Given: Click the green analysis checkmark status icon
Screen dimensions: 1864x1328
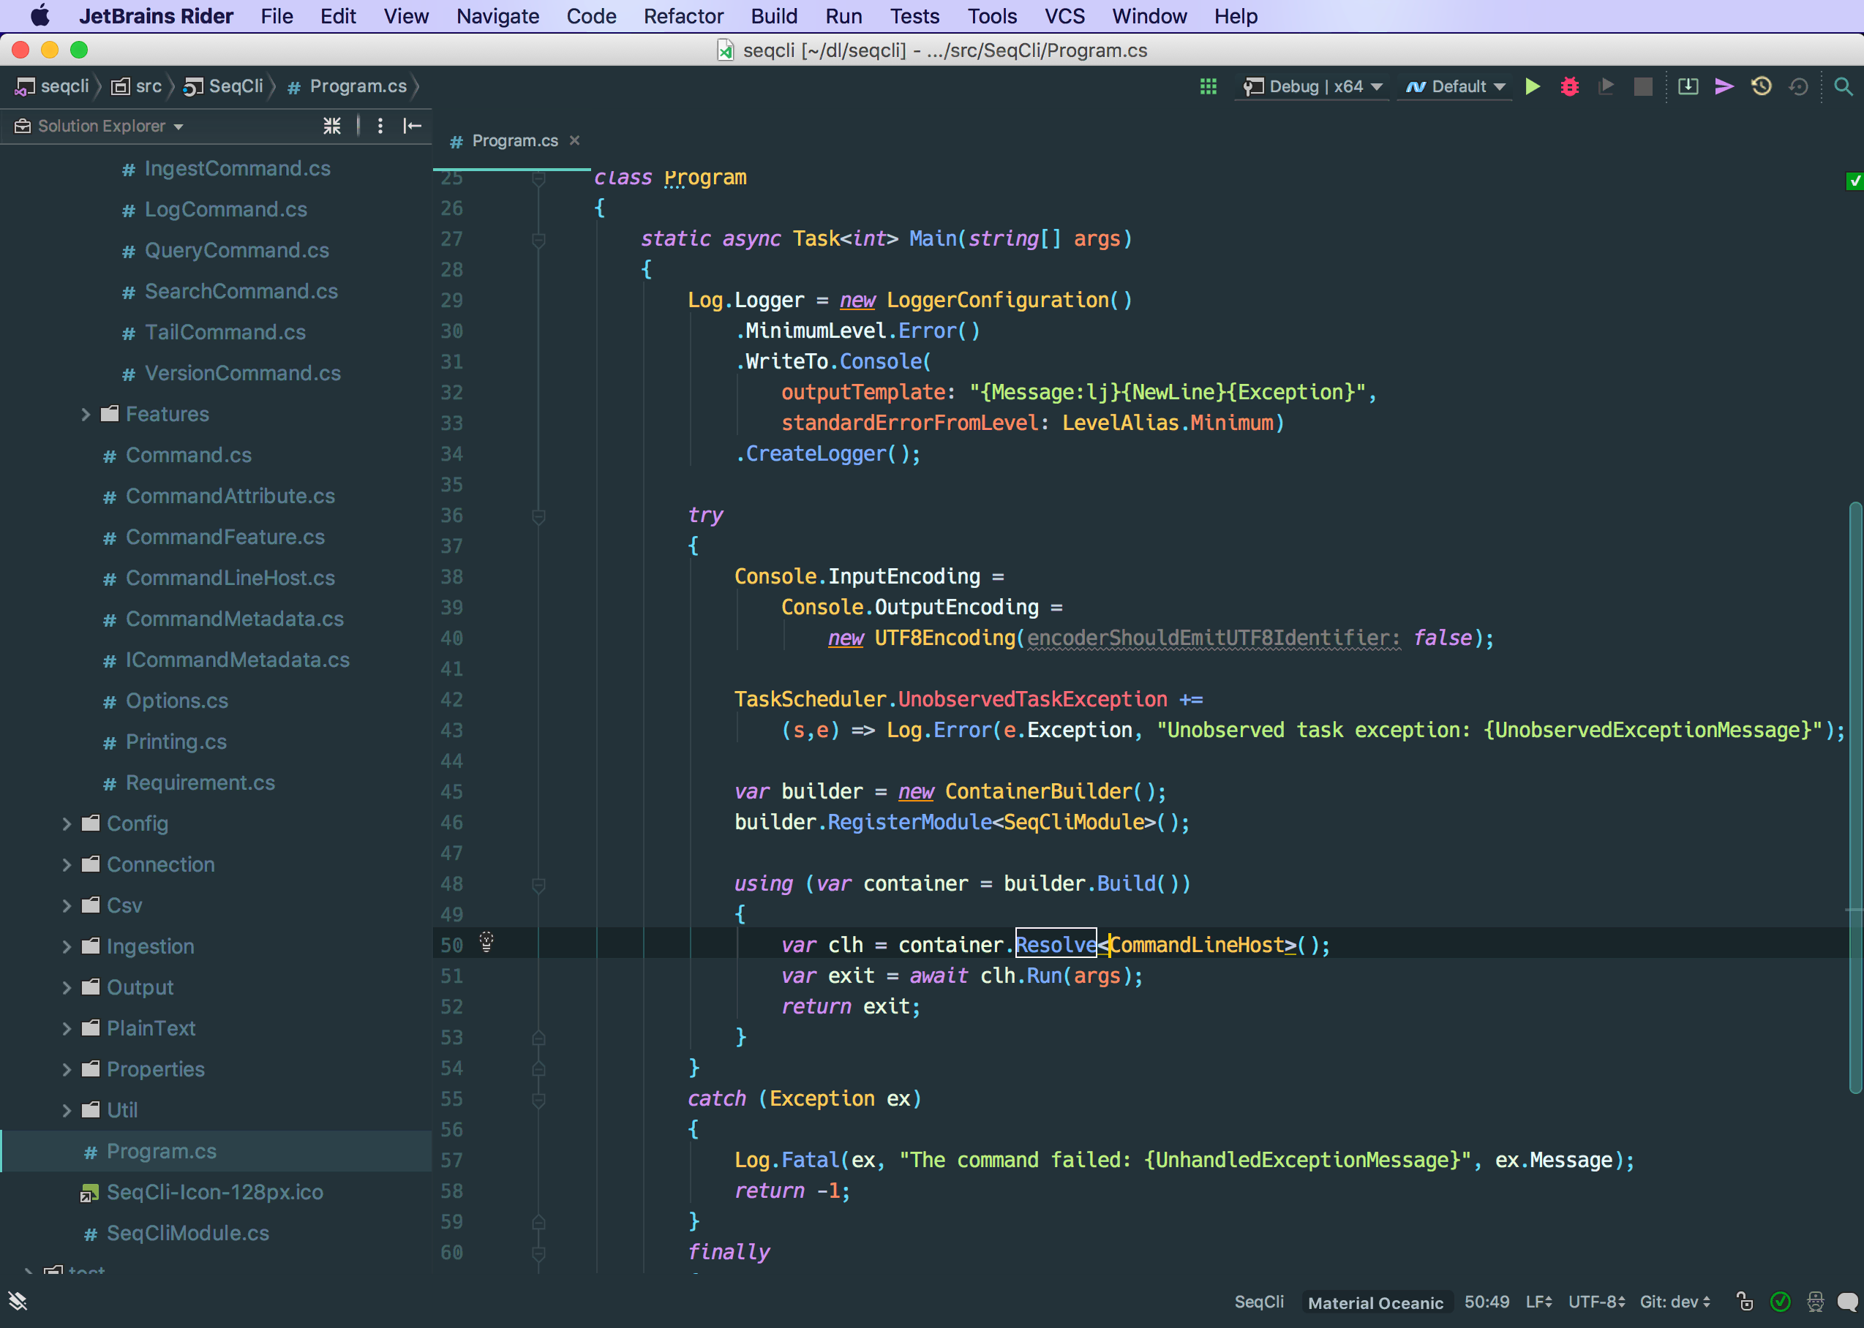Looking at the screenshot, I should tap(1780, 1302).
